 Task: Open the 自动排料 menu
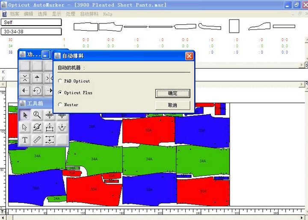pos(89,14)
